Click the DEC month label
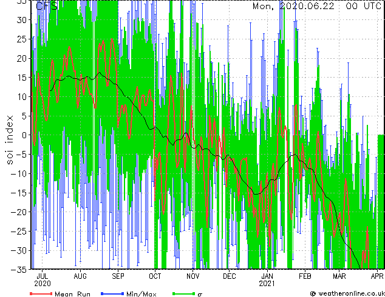 click(x=230, y=276)
